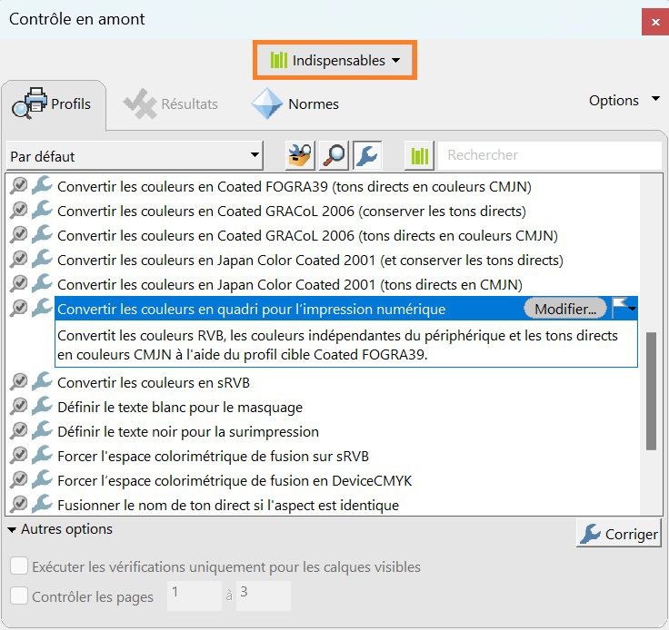Collapse the Autres options section
Screen dimensions: 669x630
tap(60, 529)
